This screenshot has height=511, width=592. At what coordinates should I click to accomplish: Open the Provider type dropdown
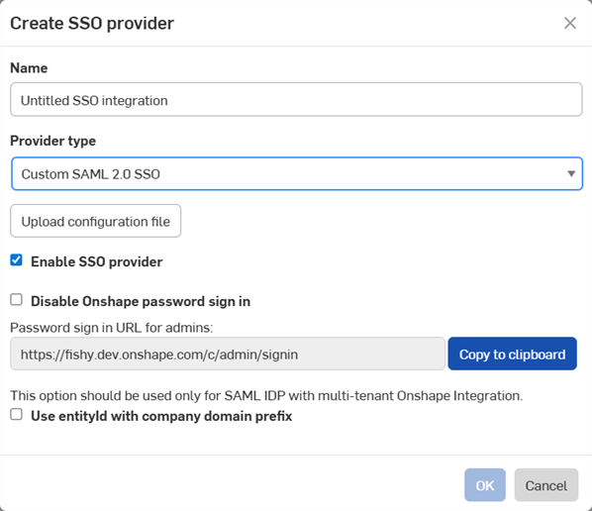297,173
